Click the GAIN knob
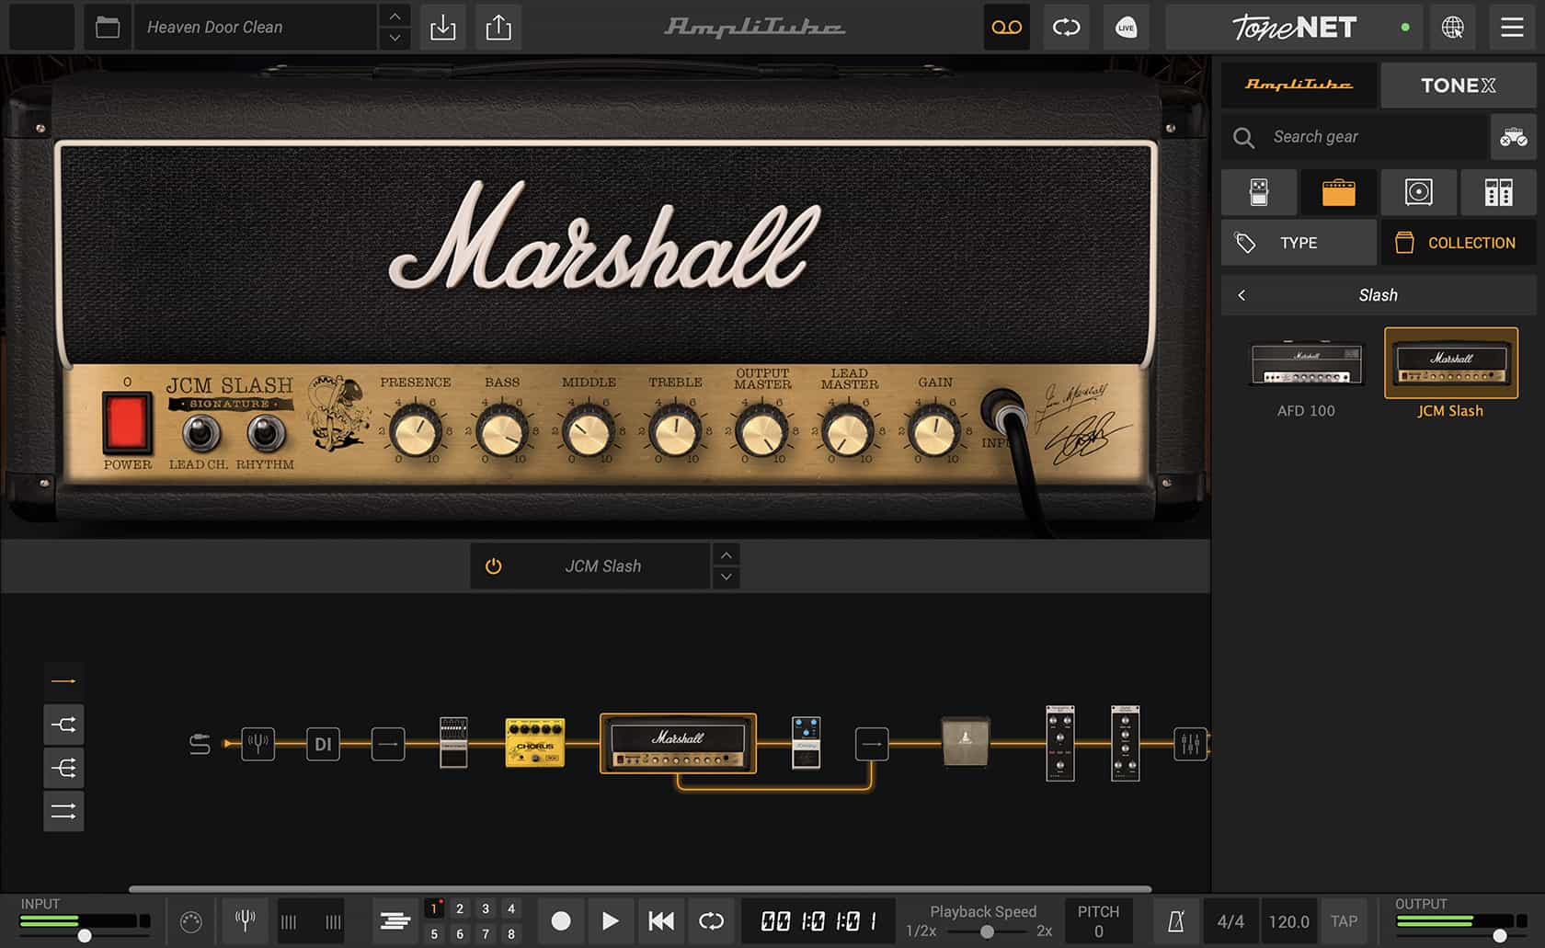 point(934,431)
